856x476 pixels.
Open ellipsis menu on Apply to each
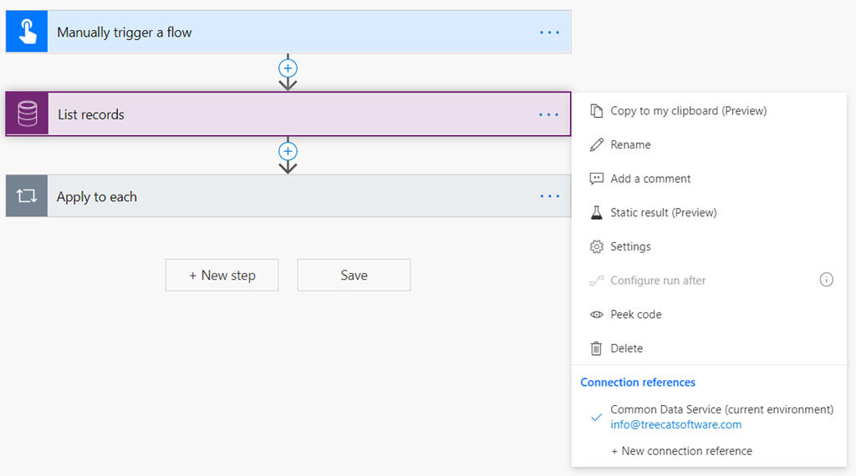(549, 196)
